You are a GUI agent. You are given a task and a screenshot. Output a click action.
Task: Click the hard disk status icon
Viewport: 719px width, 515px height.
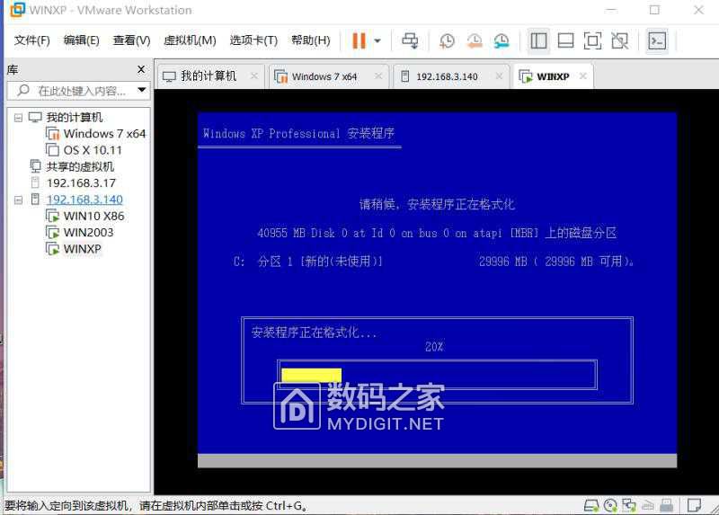[x=590, y=505]
